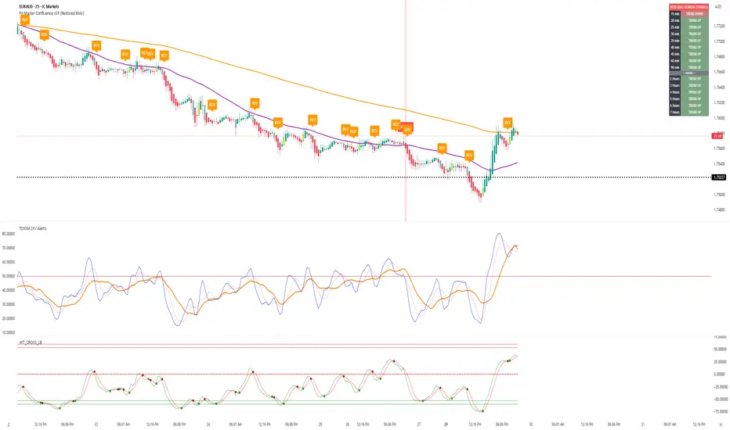
Task: Click the red current price label on axis
Action: tap(717, 136)
